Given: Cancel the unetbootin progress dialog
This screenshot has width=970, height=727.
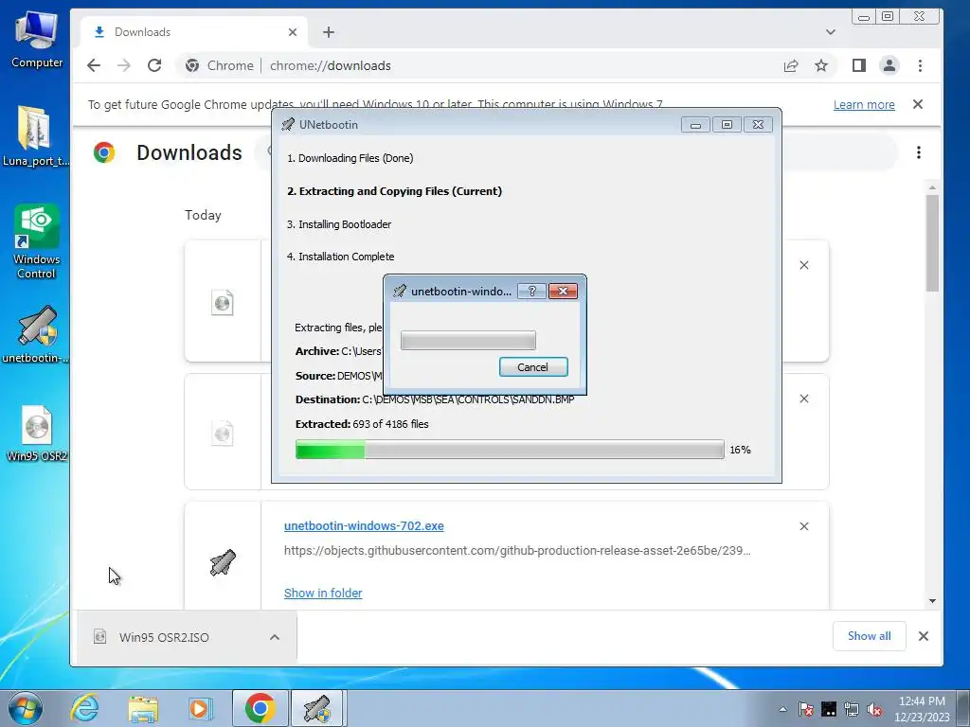Looking at the screenshot, I should pos(533,367).
